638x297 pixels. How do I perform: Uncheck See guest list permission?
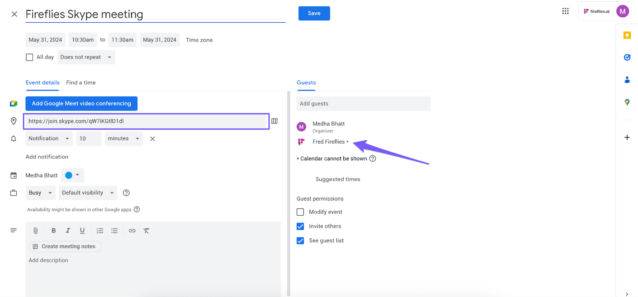point(300,241)
